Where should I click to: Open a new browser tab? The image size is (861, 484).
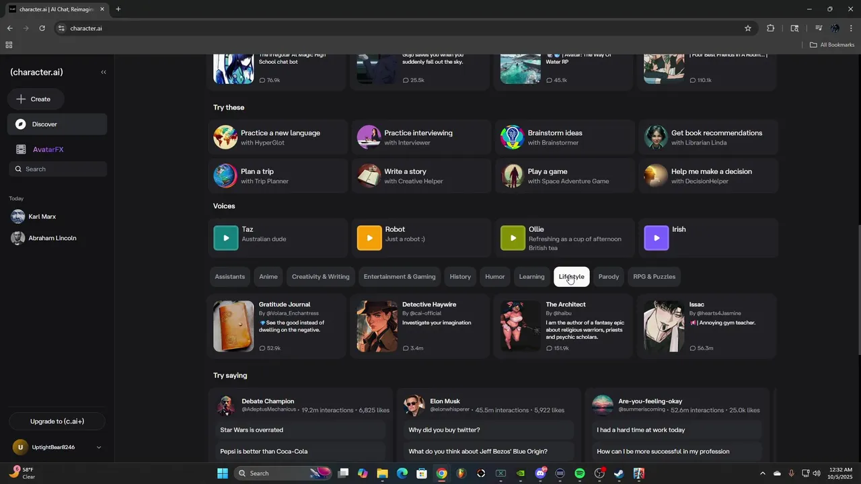point(118,9)
